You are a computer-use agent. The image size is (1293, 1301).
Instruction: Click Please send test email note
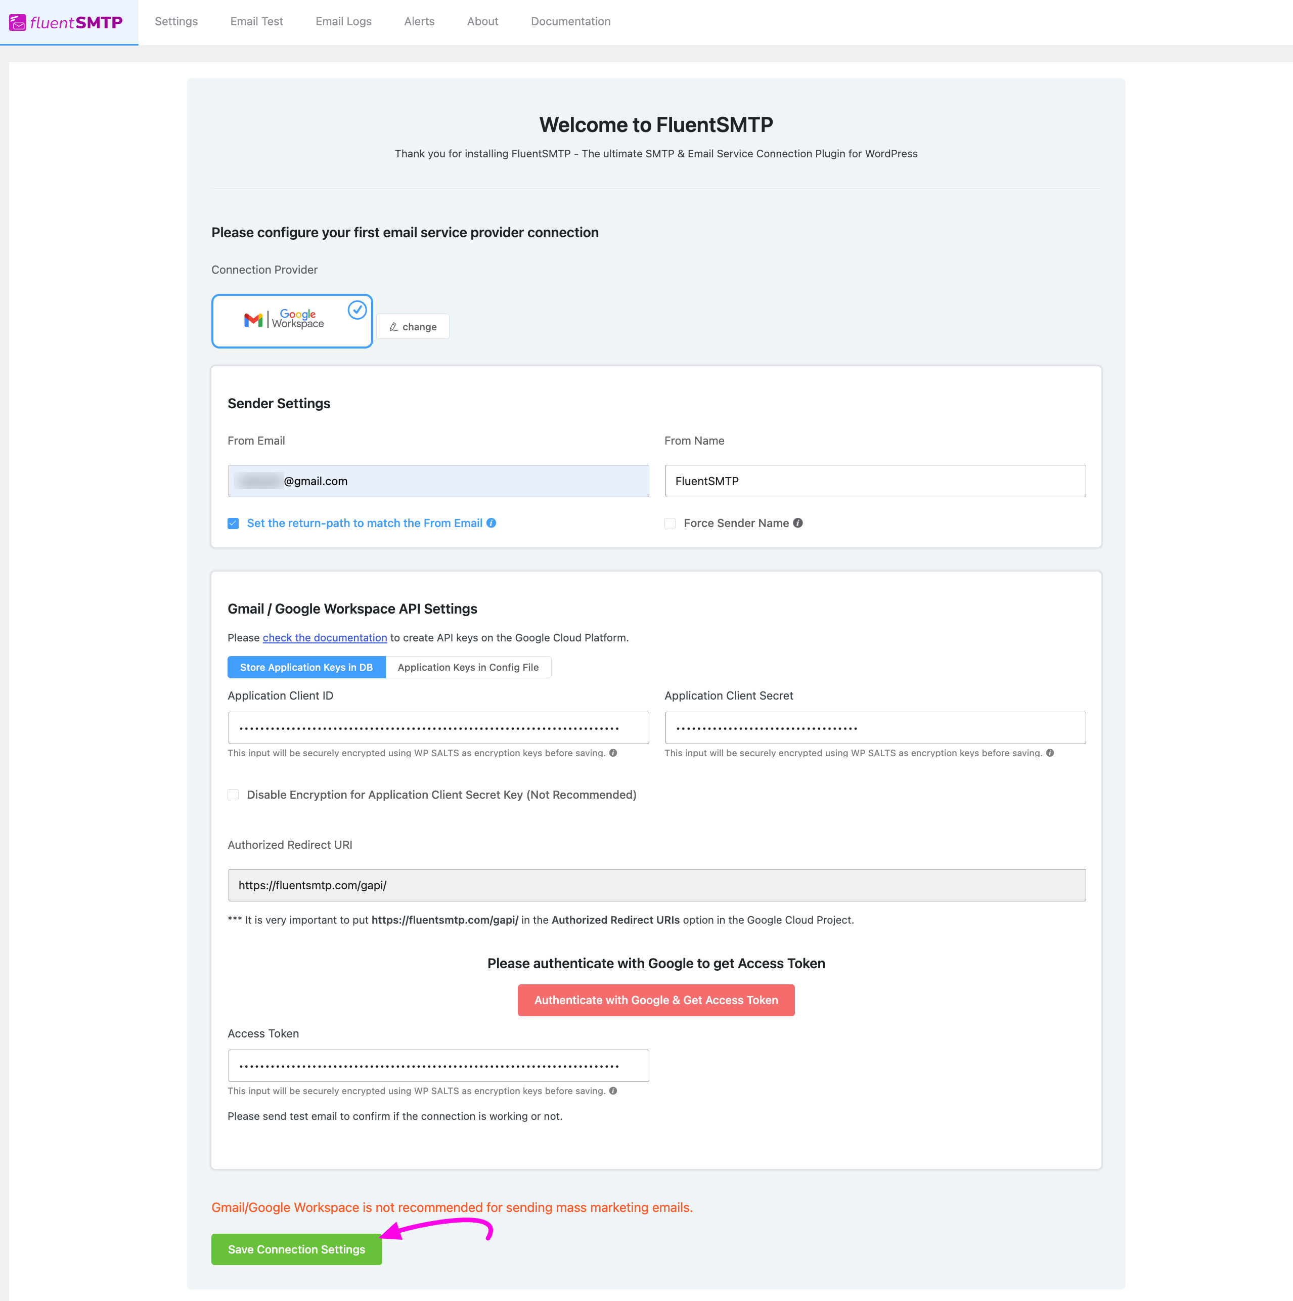click(x=395, y=1116)
